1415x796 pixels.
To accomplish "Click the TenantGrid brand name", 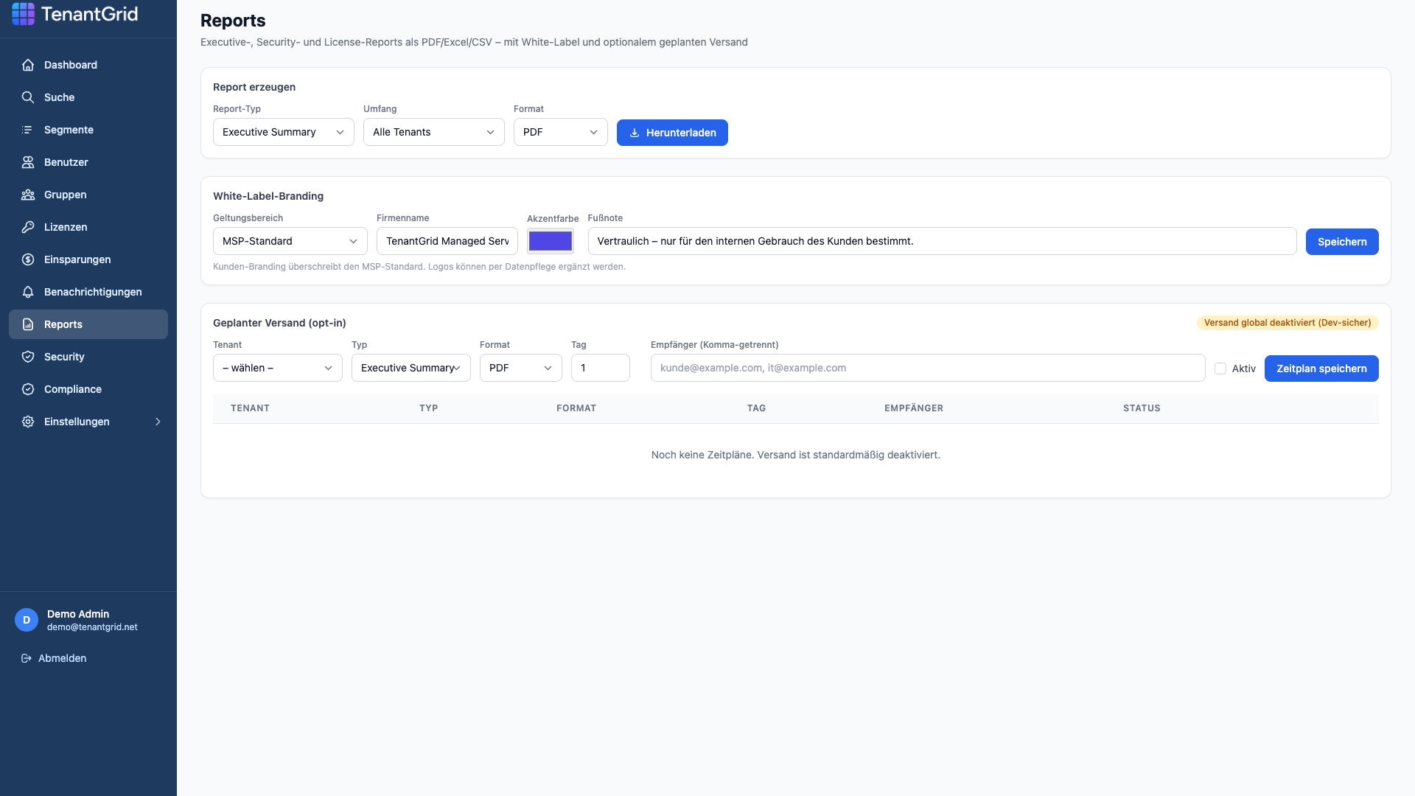I will click(x=89, y=14).
